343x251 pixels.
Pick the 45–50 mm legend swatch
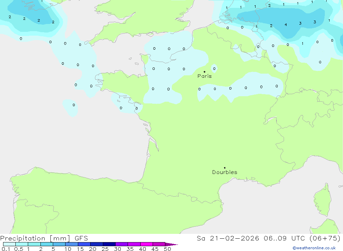click(159, 244)
